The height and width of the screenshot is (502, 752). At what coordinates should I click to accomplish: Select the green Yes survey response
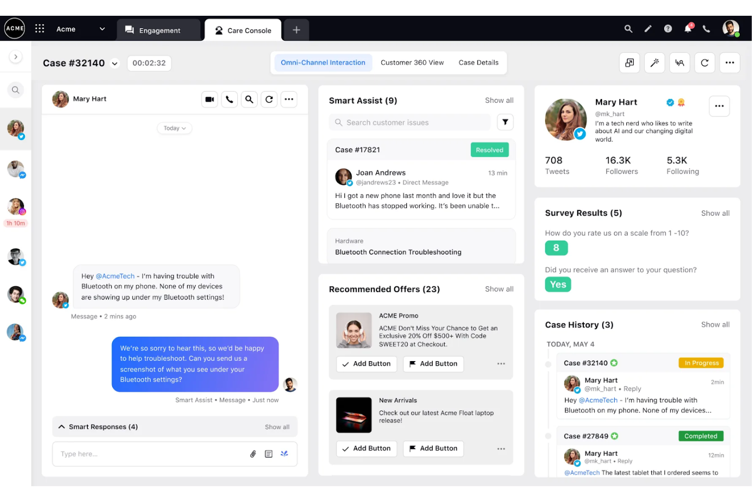557,284
